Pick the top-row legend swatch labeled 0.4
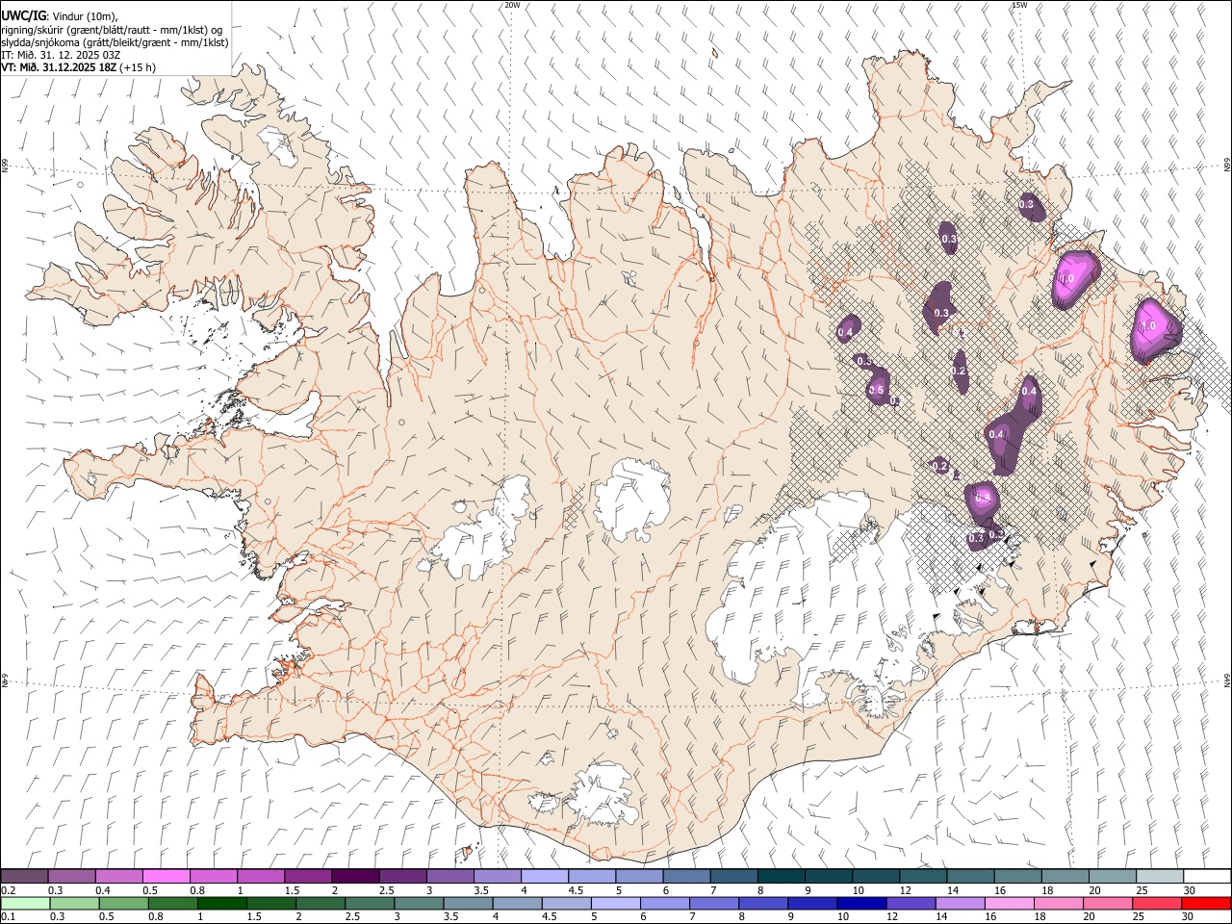Image resolution: width=1232 pixels, height=924 pixels. (x=118, y=876)
